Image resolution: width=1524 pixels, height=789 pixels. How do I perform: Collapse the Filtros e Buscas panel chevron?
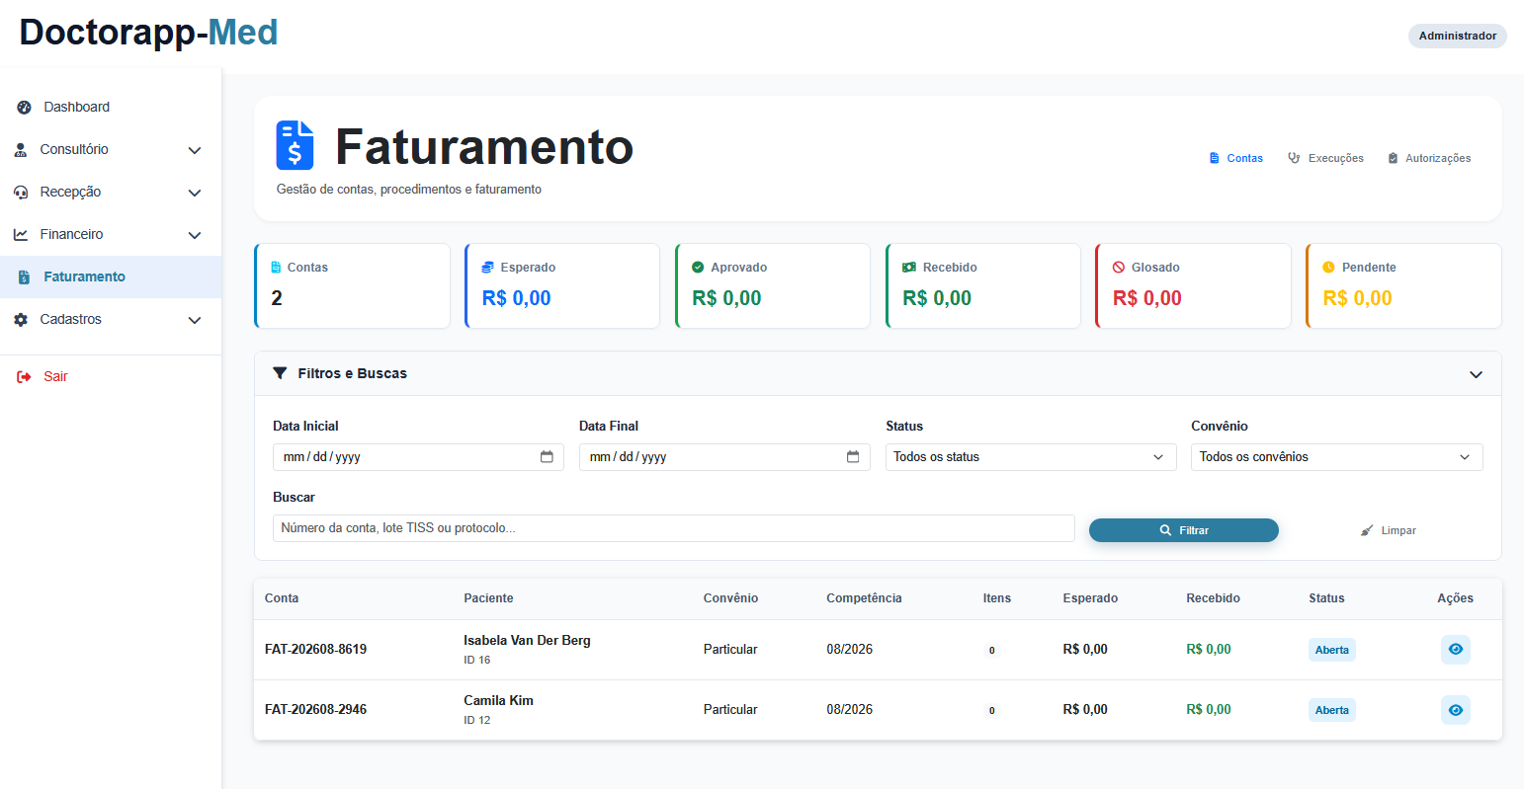click(x=1476, y=374)
